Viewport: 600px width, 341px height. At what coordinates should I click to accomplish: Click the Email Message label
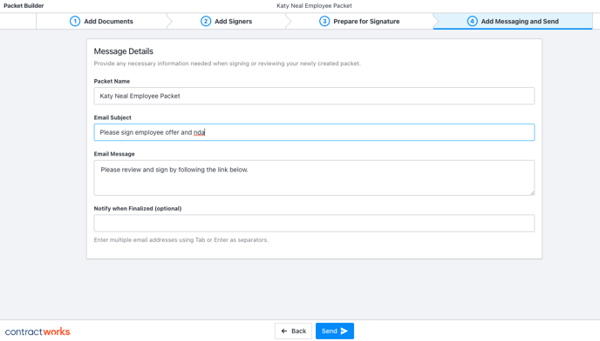click(114, 154)
